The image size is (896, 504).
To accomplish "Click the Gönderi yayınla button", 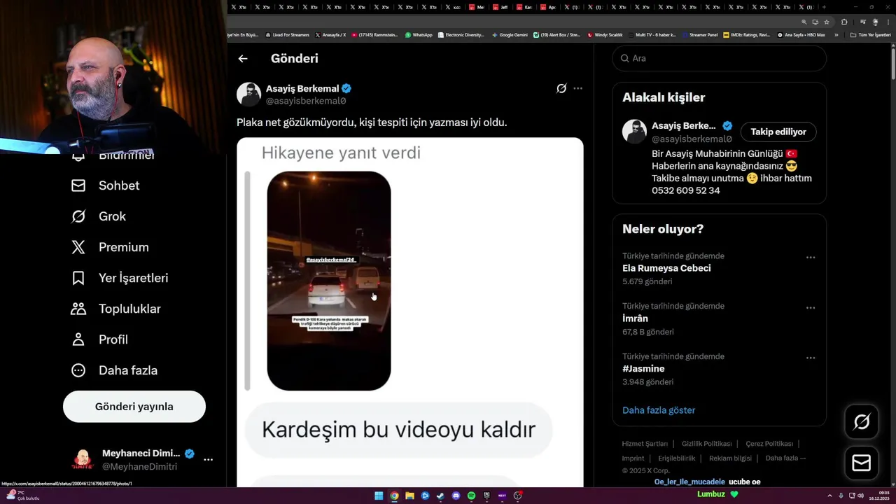I will [x=134, y=407].
